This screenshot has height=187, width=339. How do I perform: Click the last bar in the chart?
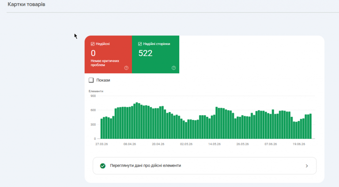[x=311, y=126]
